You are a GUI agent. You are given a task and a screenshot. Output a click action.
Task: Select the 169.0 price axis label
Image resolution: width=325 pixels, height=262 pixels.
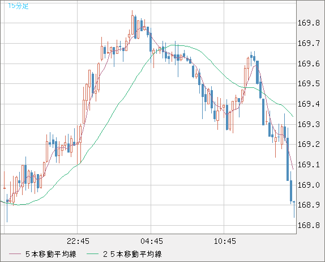[309, 185]
